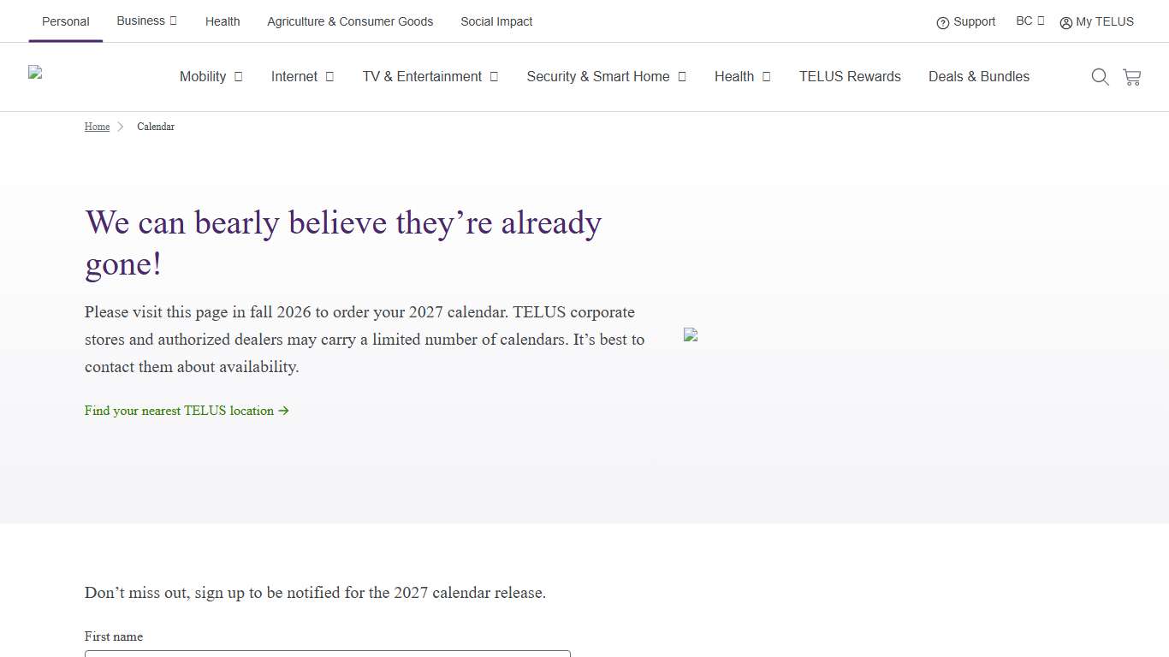This screenshot has width=1169, height=657.
Task: Go to Agriculture & Consumer Goods
Action: pos(350,21)
